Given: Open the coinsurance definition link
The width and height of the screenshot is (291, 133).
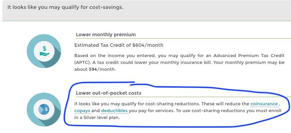Looking at the screenshot, I should (264, 104).
